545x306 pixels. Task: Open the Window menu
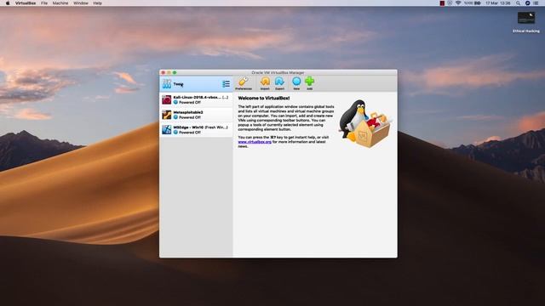point(81,3)
